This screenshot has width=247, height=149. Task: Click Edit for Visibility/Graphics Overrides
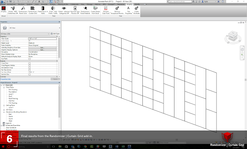42,47
